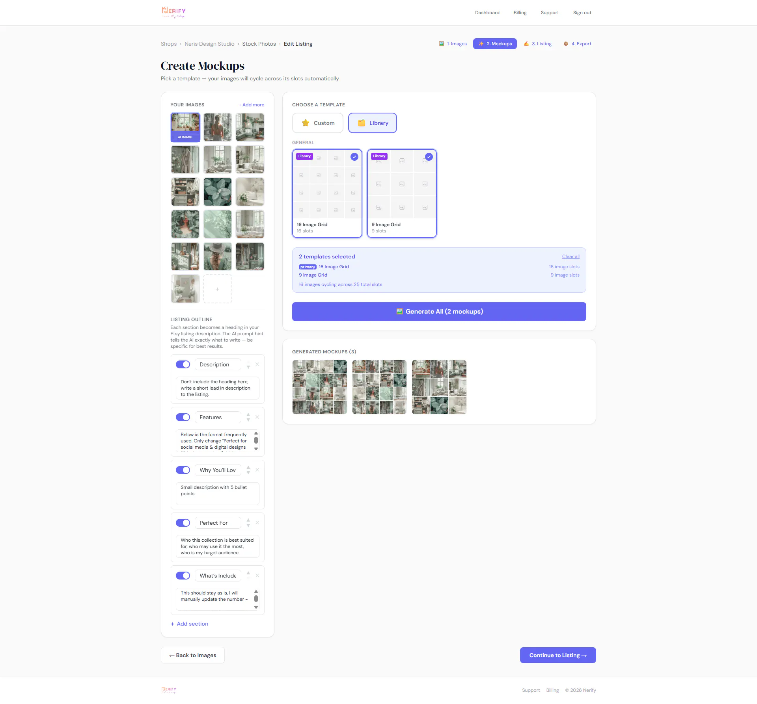
Task: Edit Description prompt hint textarea
Action: [218, 388]
